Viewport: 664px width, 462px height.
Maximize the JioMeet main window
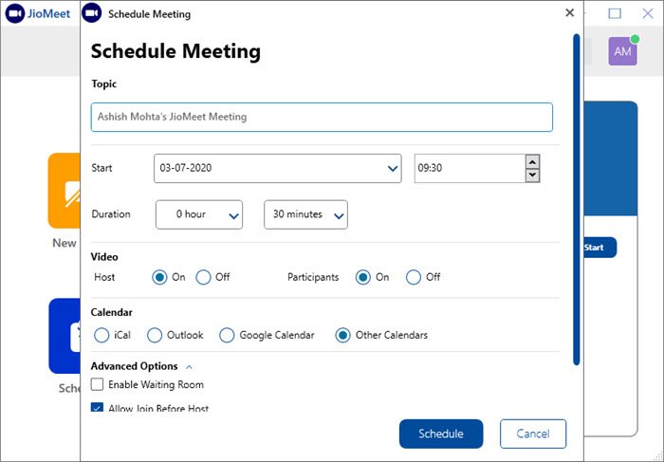click(615, 13)
